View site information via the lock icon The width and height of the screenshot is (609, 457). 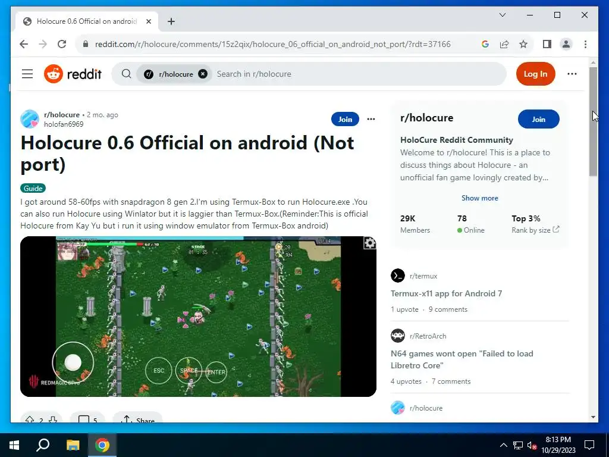pos(86,44)
